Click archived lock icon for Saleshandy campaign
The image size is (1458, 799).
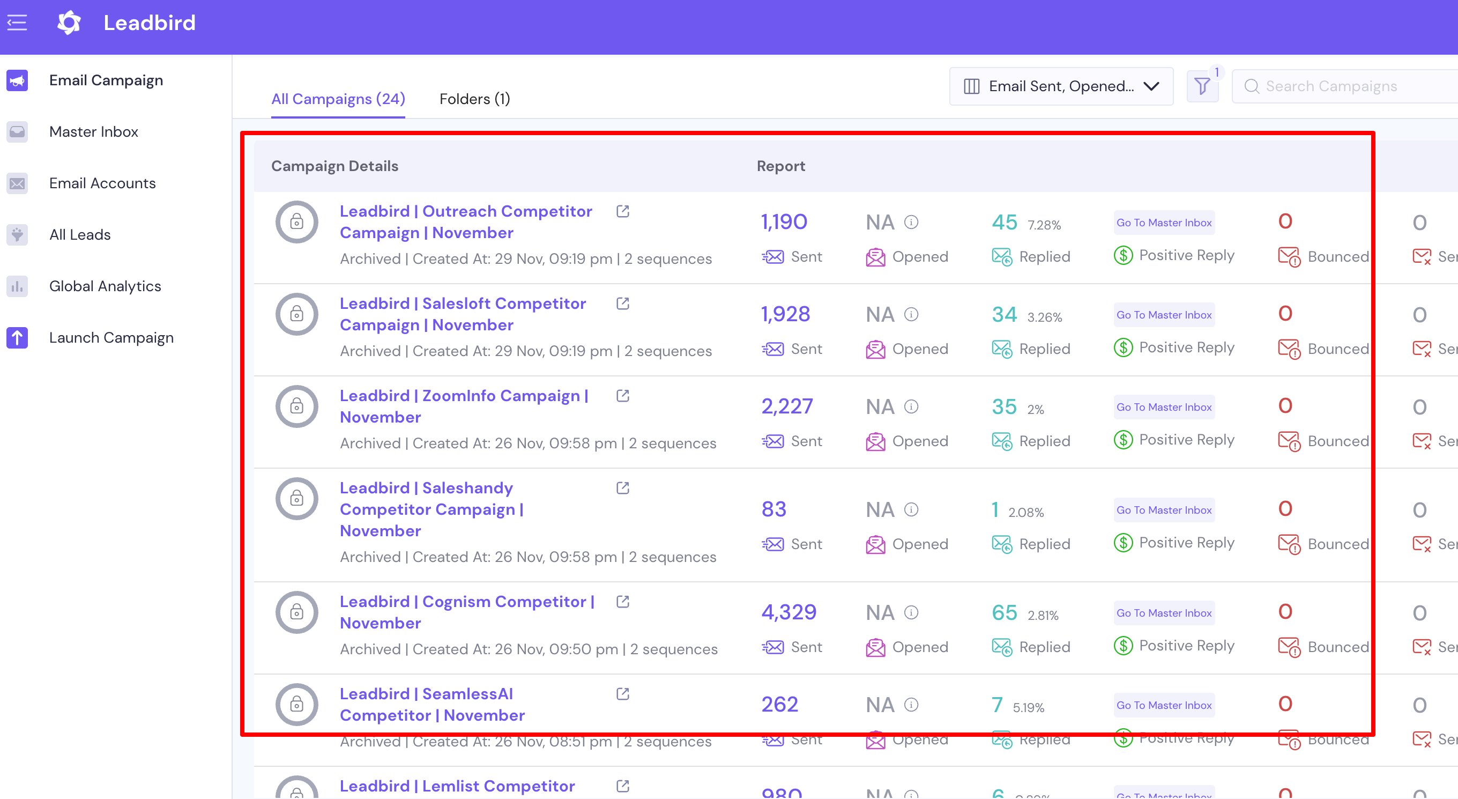(296, 499)
